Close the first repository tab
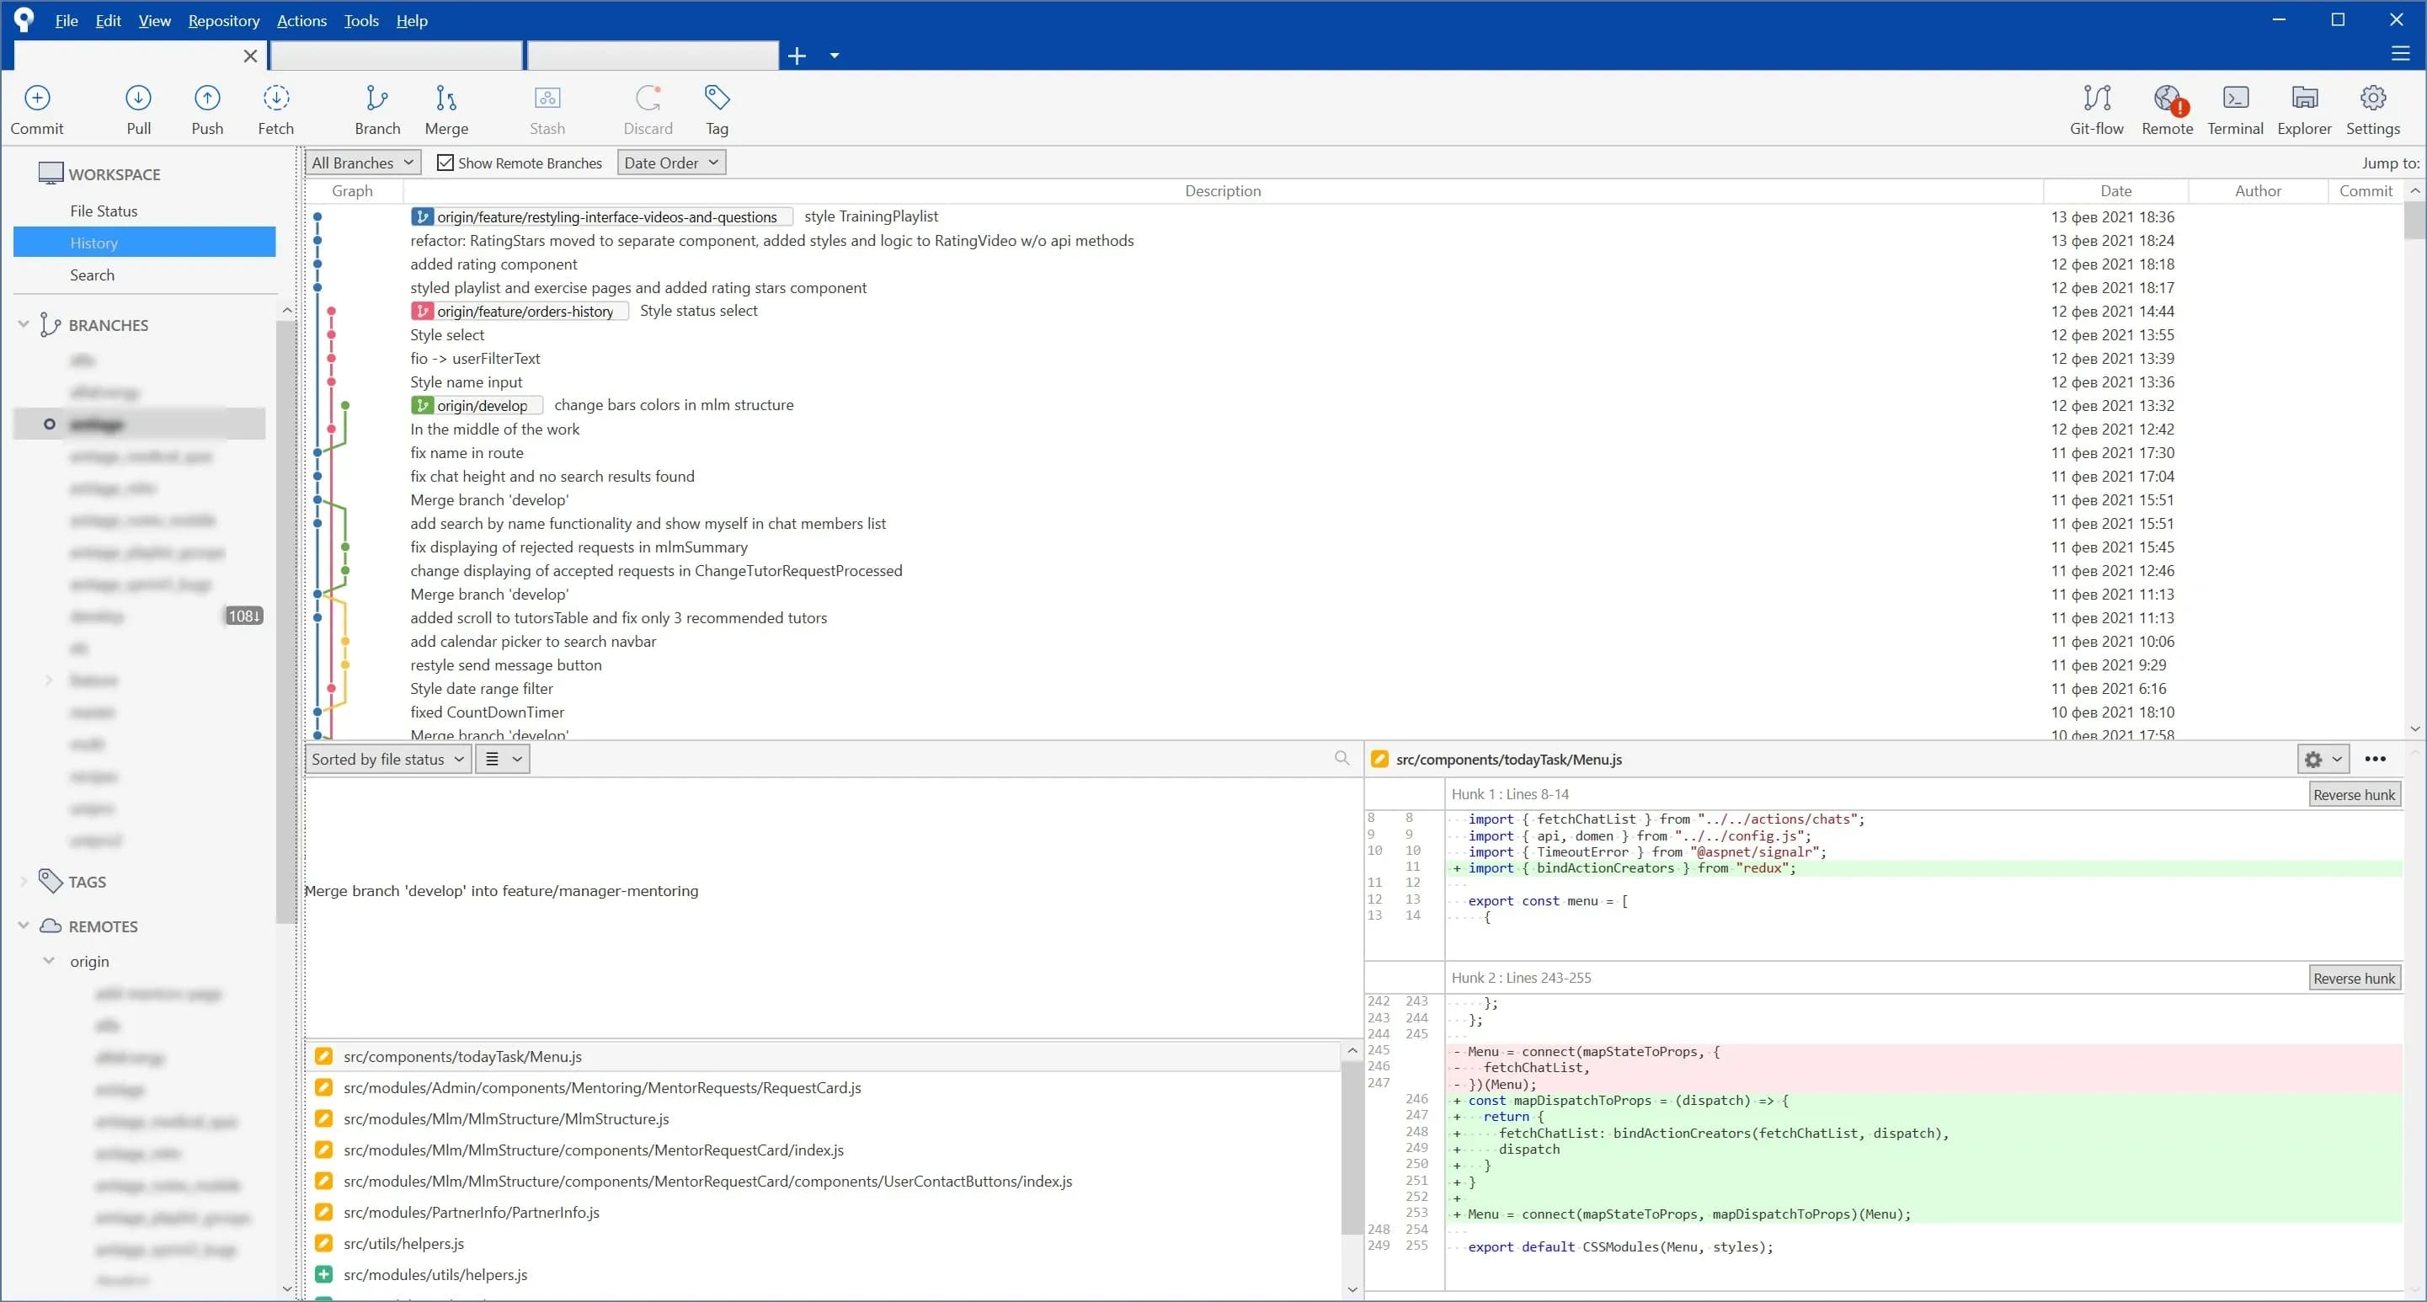The height and width of the screenshot is (1302, 2427). (249, 56)
